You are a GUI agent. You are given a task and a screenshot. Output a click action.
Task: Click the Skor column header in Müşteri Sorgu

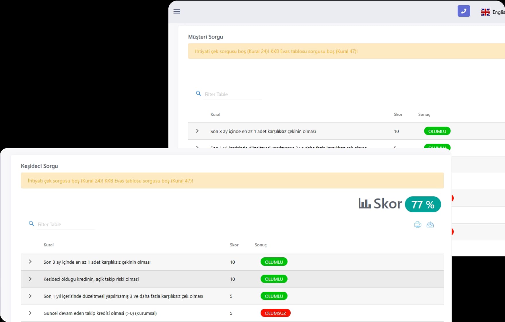click(x=398, y=114)
